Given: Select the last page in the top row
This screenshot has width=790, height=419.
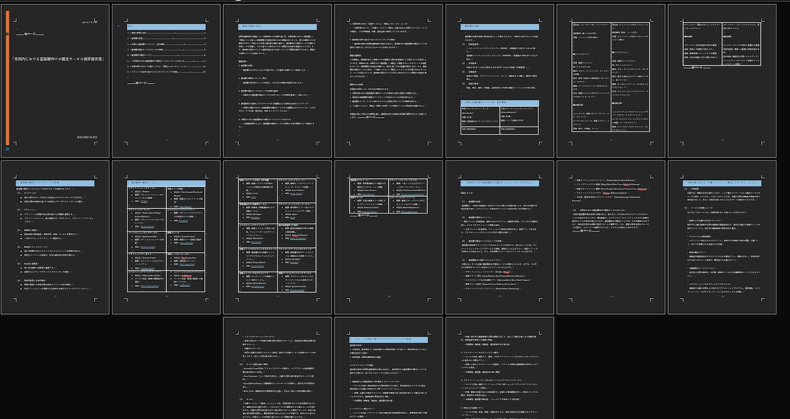Looking at the screenshot, I should (723, 82).
